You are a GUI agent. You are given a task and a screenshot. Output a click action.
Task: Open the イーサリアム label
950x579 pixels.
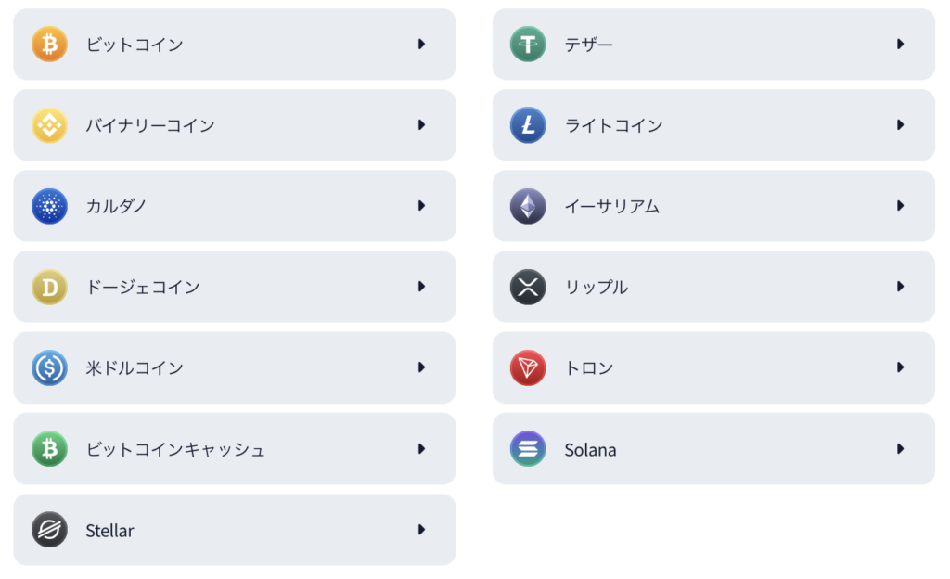click(612, 207)
